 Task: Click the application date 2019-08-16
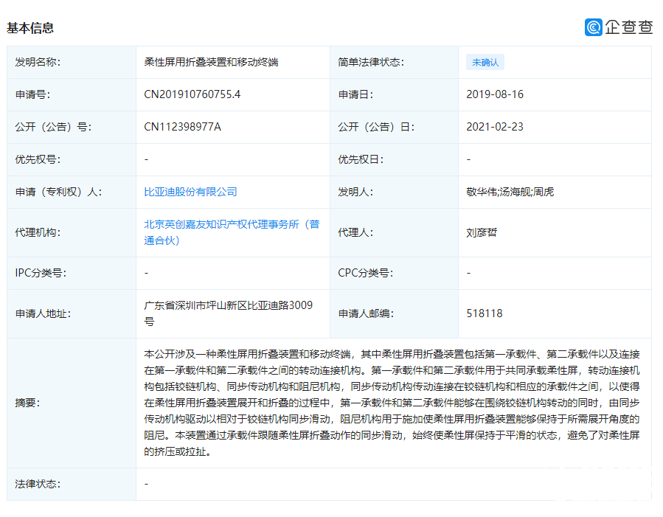click(x=495, y=94)
